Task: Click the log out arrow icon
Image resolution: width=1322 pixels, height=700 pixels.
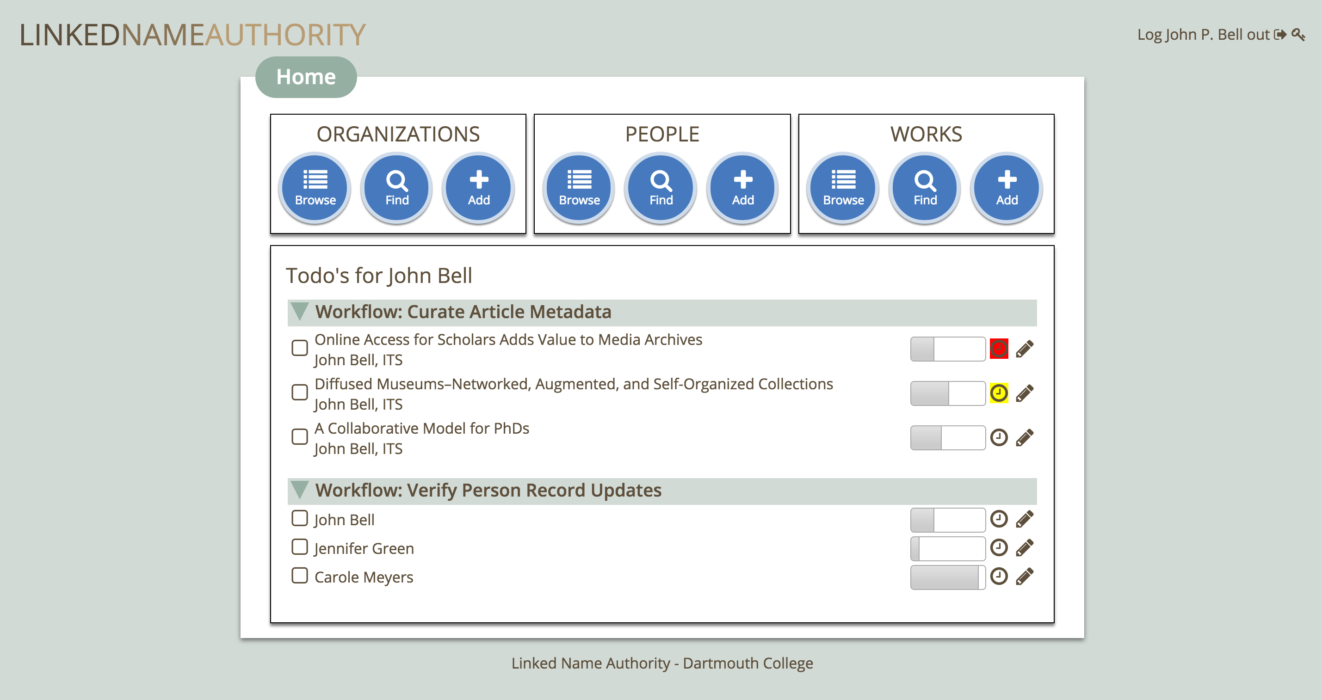Action: coord(1280,34)
